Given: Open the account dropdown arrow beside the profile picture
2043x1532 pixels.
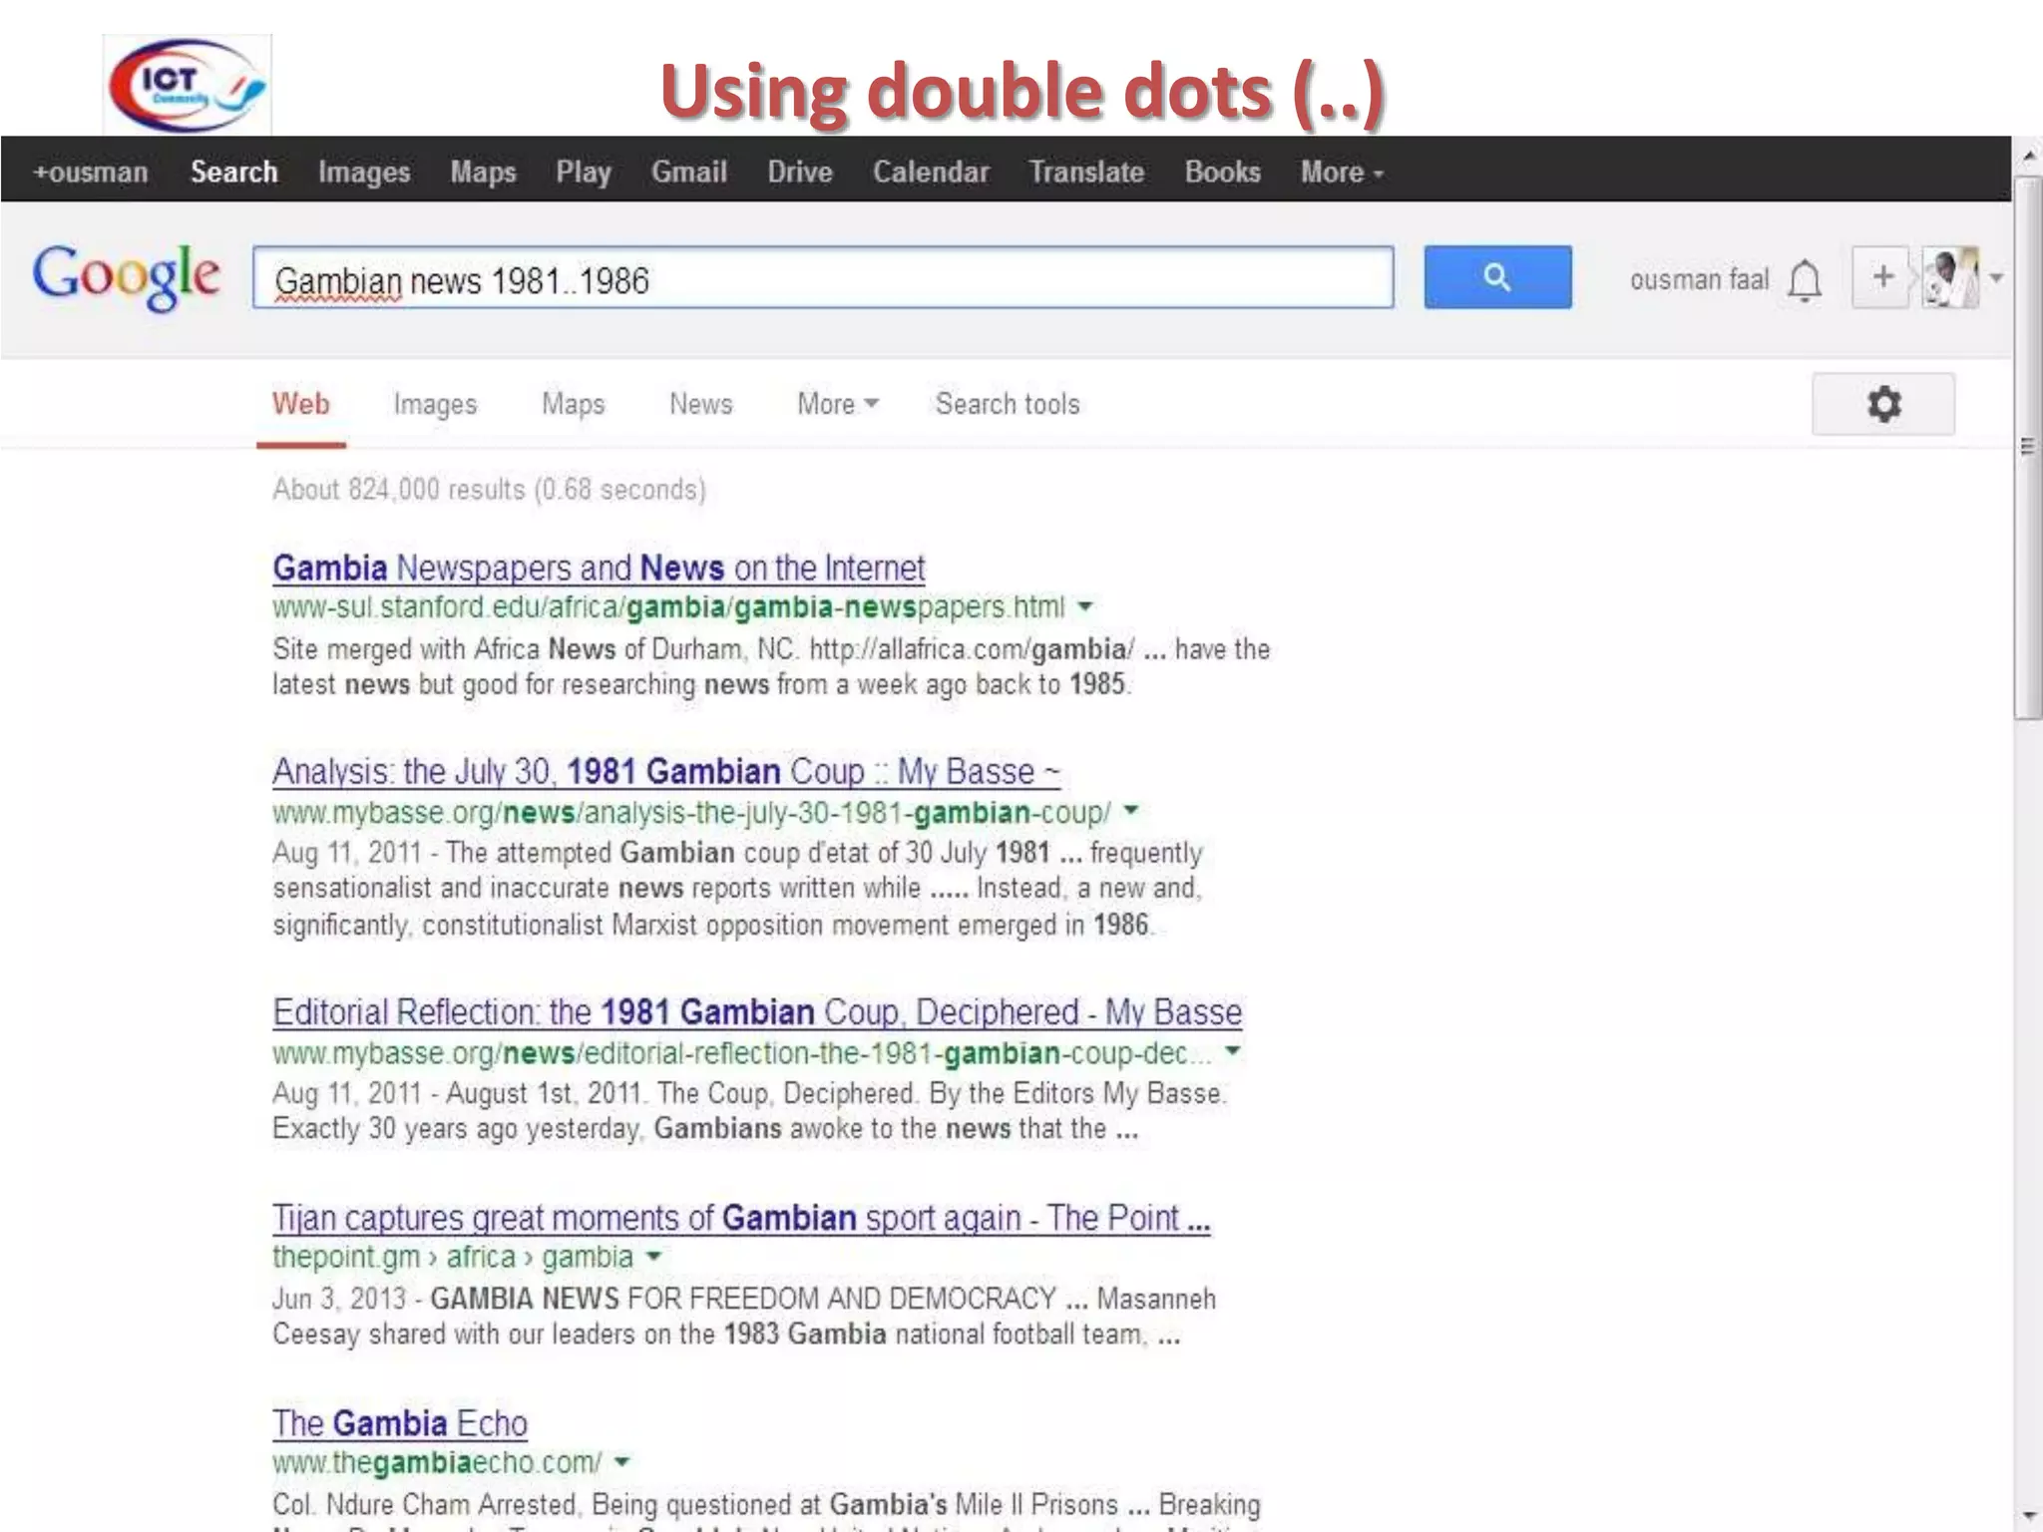Looking at the screenshot, I should coord(1995,277).
